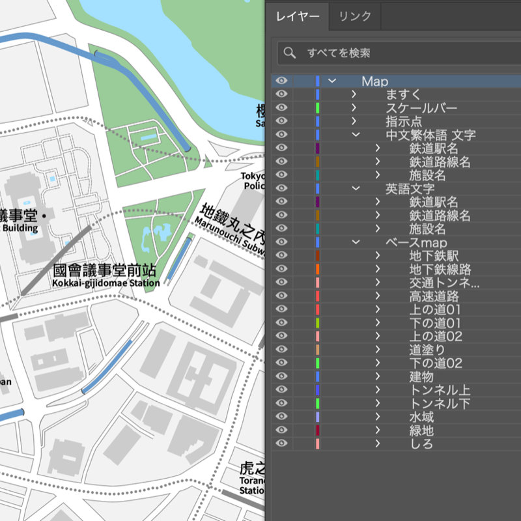Hide the 地下鉄駅 layer
The height and width of the screenshot is (521, 521).
click(281, 255)
